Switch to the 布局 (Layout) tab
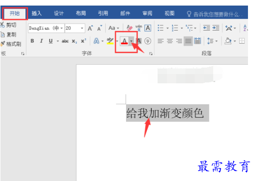Image resolution: width=254 pixels, height=181 pixels. (x=81, y=13)
